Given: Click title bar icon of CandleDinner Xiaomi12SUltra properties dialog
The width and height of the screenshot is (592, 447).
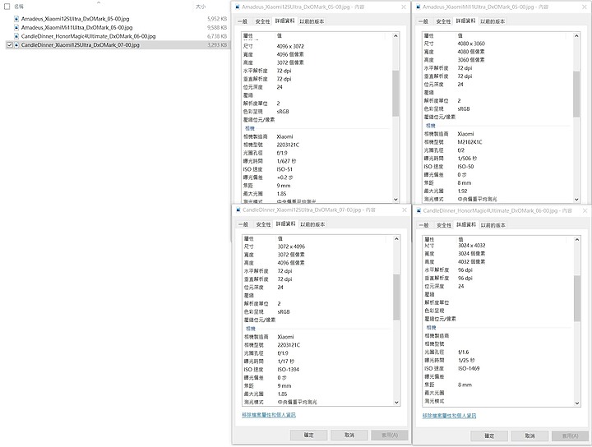Looking at the screenshot, I should click(x=238, y=210).
